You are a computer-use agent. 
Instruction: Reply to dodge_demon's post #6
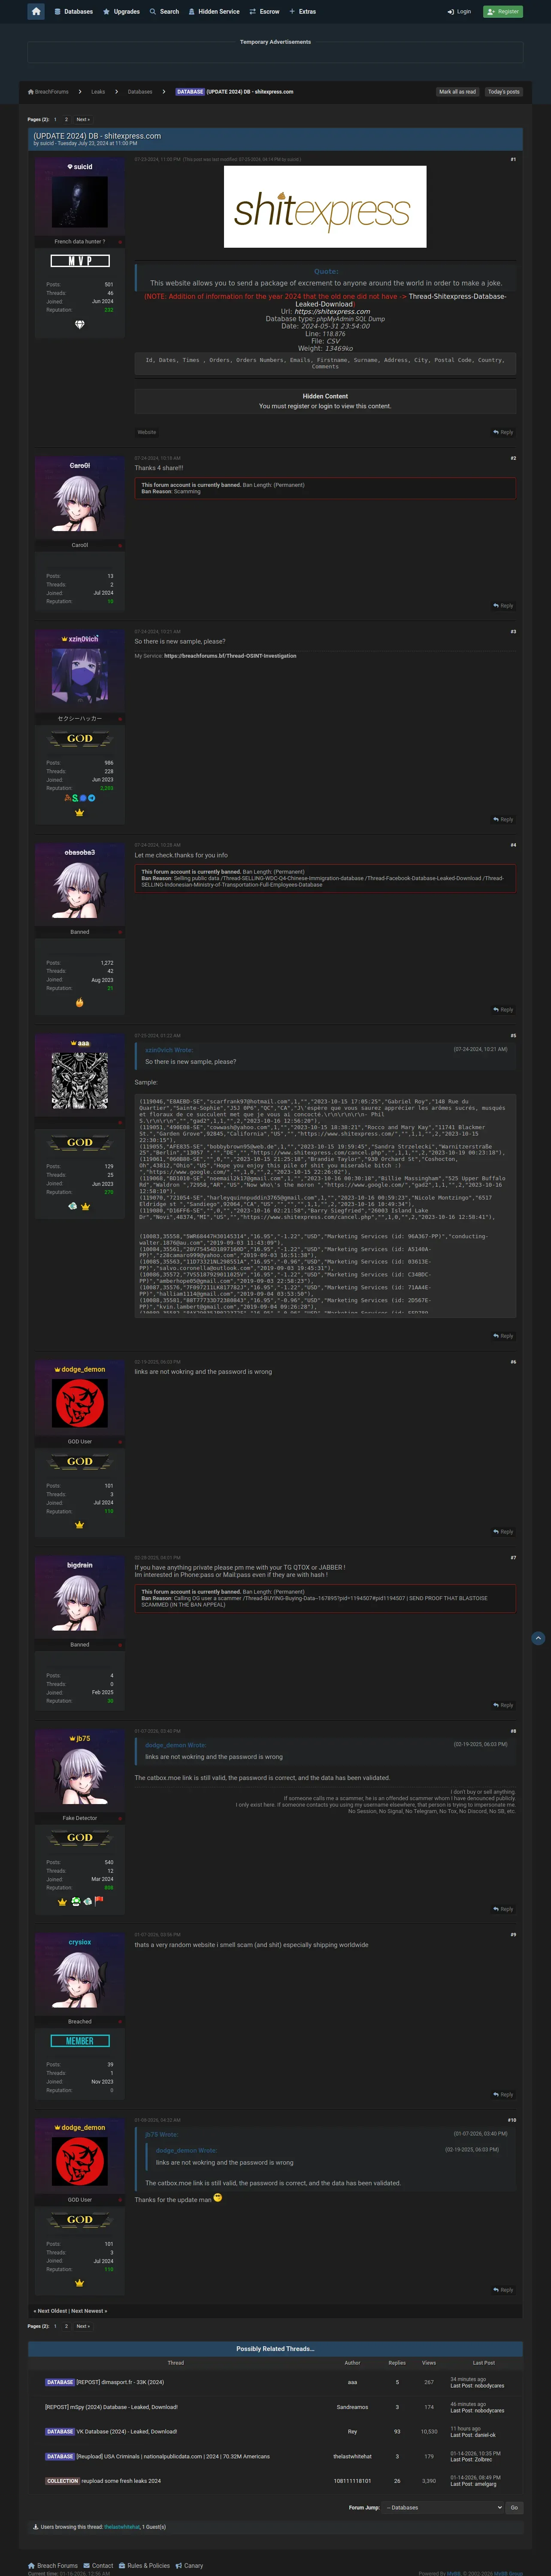504,1532
